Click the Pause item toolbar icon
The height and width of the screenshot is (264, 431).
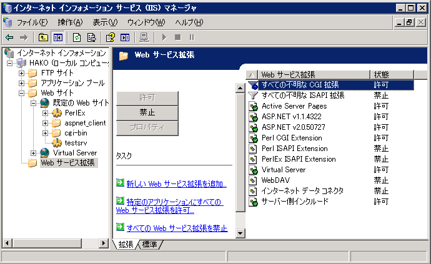coord(192,37)
